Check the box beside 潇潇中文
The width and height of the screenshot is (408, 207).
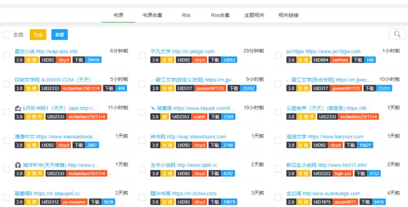[x=7, y=140]
